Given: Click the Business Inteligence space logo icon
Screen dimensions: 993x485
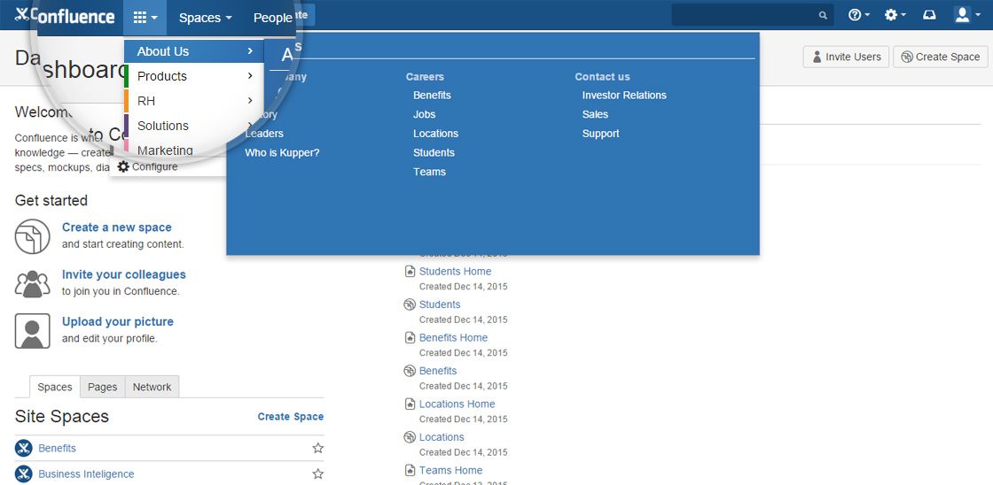Looking at the screenshot, I should (x=23, y=473).
